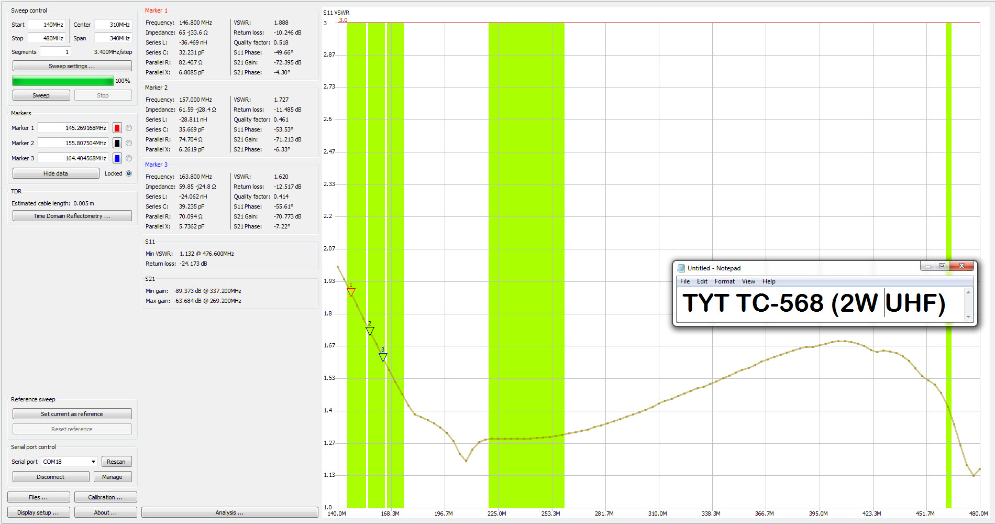Screen dimensions: 995x524
Task: Click black marker 2 triangle on chart
Action: [x=370, y=331]
